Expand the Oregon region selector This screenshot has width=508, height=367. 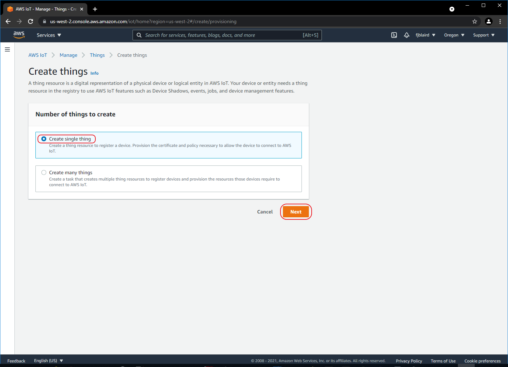click(x=454, y=35)
